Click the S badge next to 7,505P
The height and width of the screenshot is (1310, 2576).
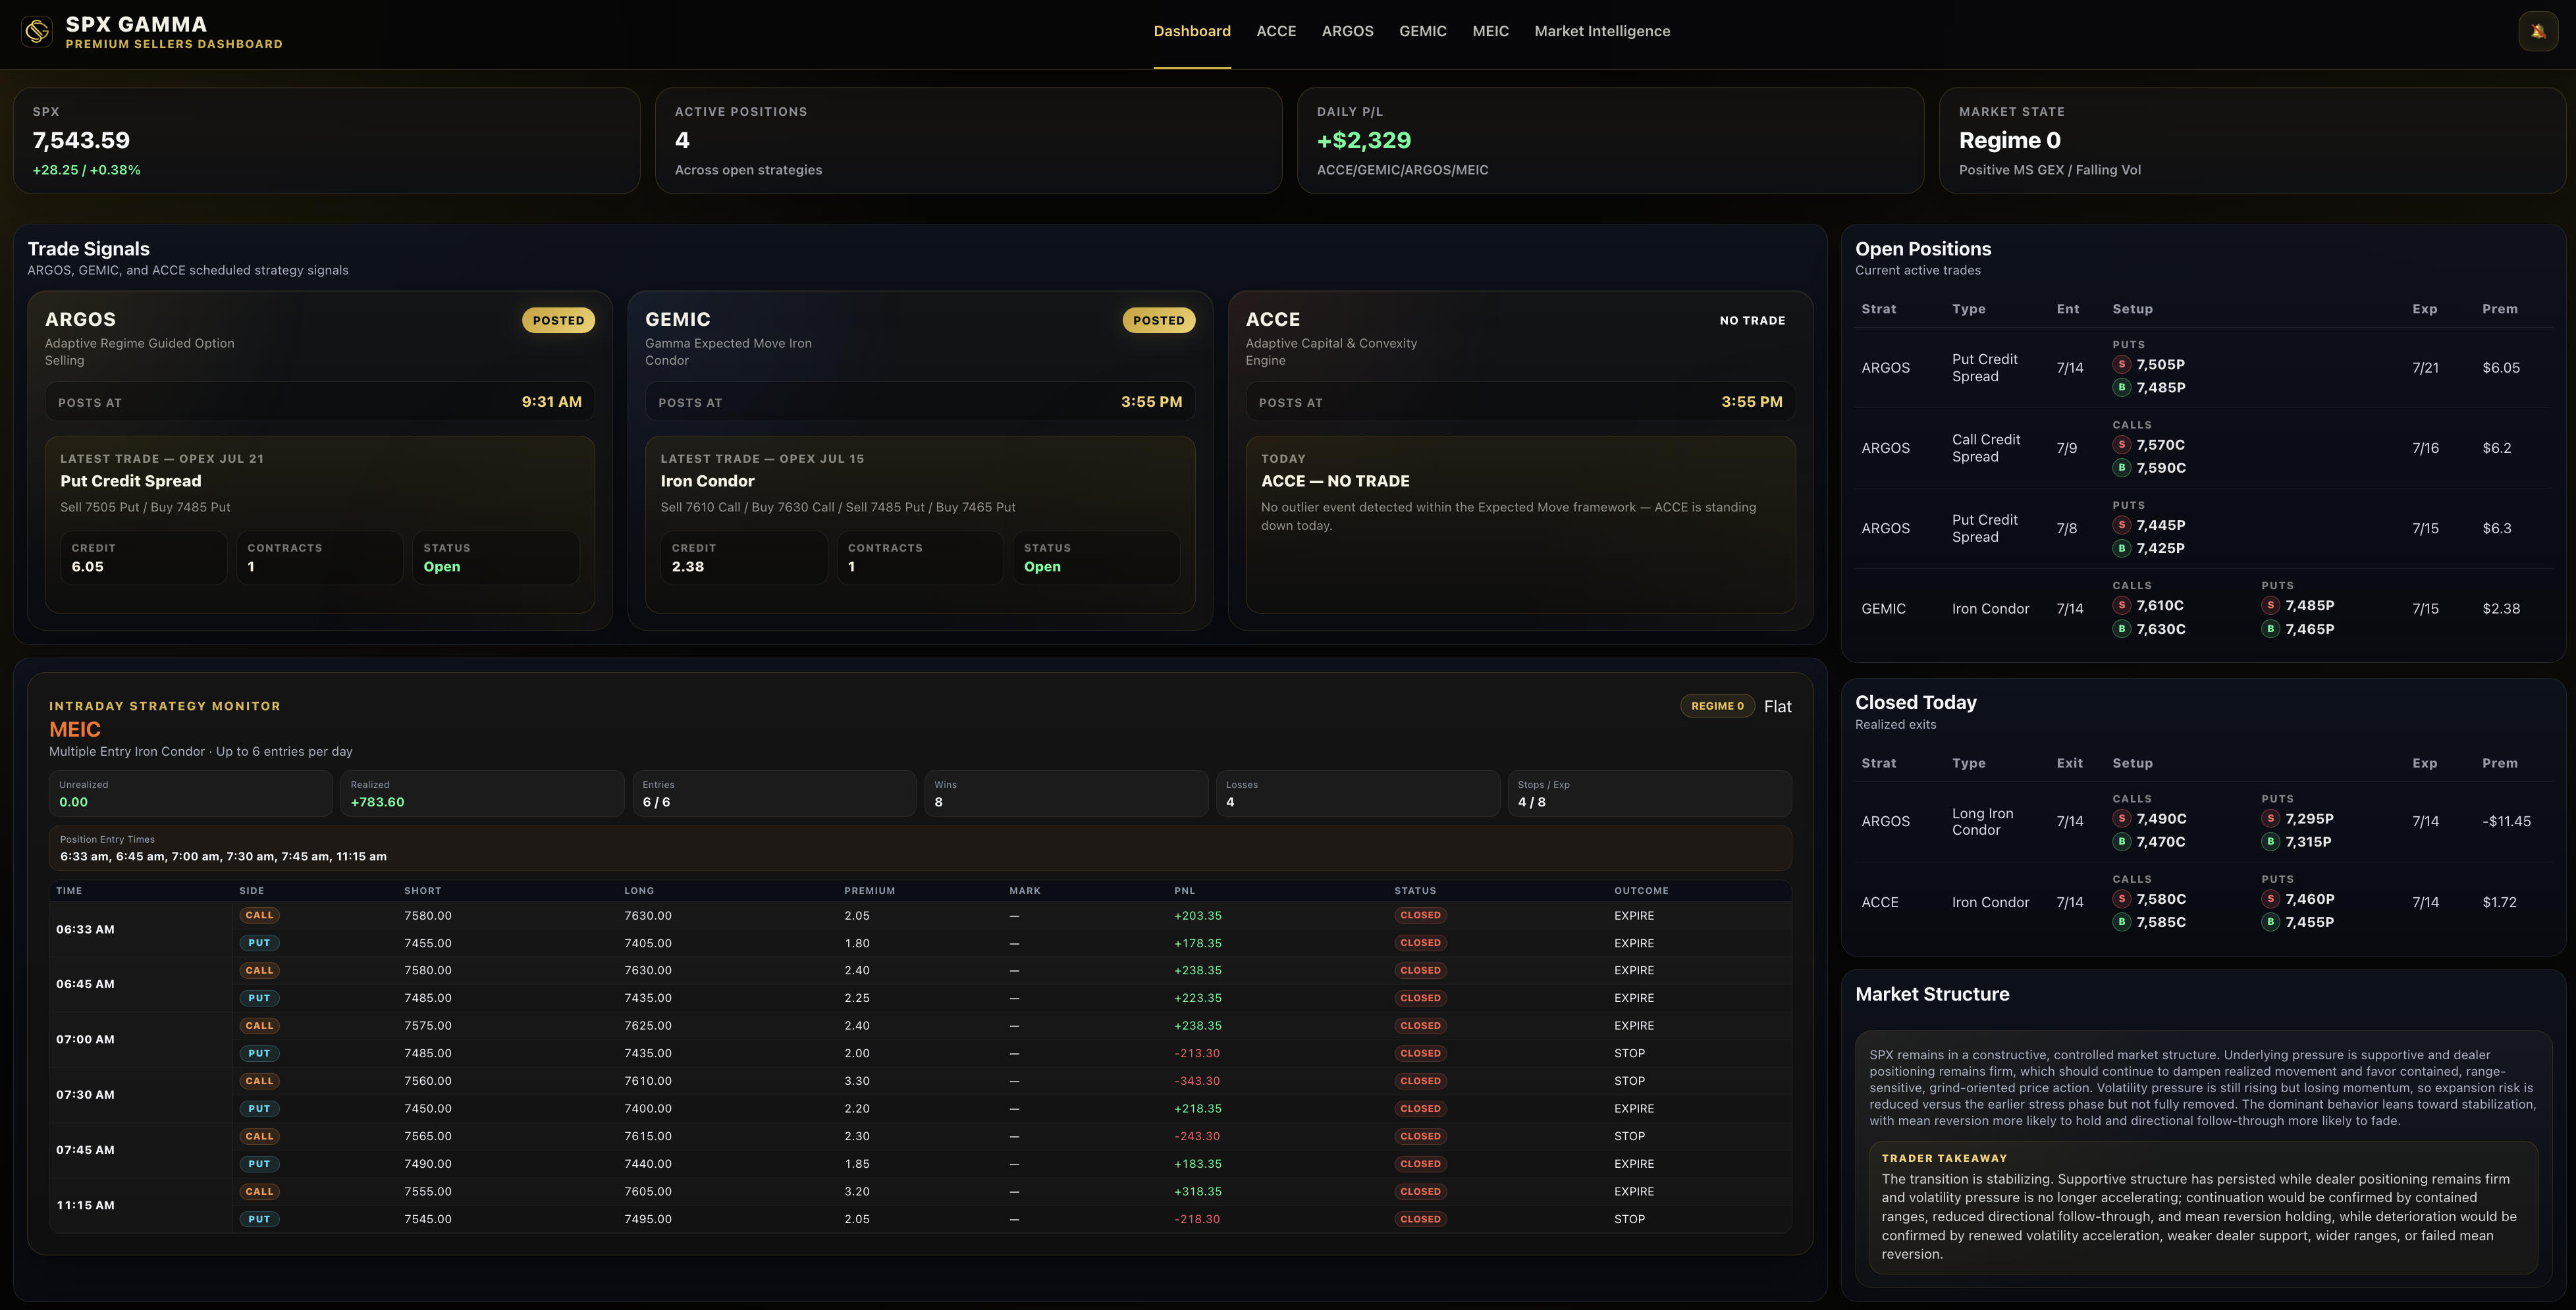(x=2121, y=365)
